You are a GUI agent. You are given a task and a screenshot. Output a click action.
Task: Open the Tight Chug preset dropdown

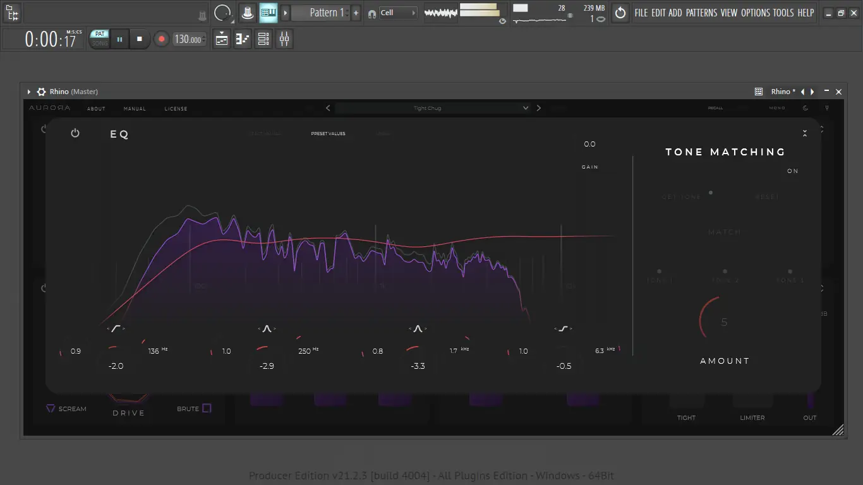coord(433,108)
